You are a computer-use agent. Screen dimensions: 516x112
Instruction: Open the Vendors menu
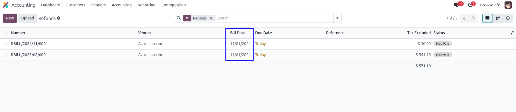pos(98,5)
